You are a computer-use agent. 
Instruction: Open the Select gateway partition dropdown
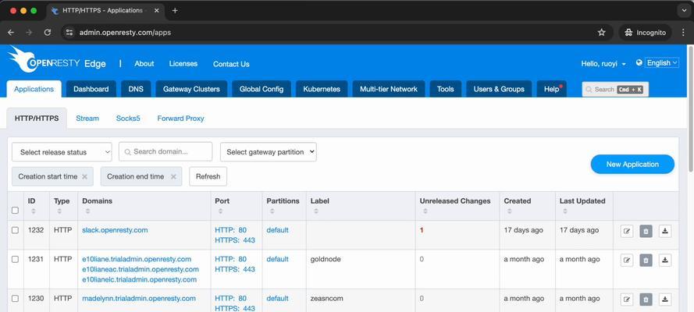click(269, 152)
